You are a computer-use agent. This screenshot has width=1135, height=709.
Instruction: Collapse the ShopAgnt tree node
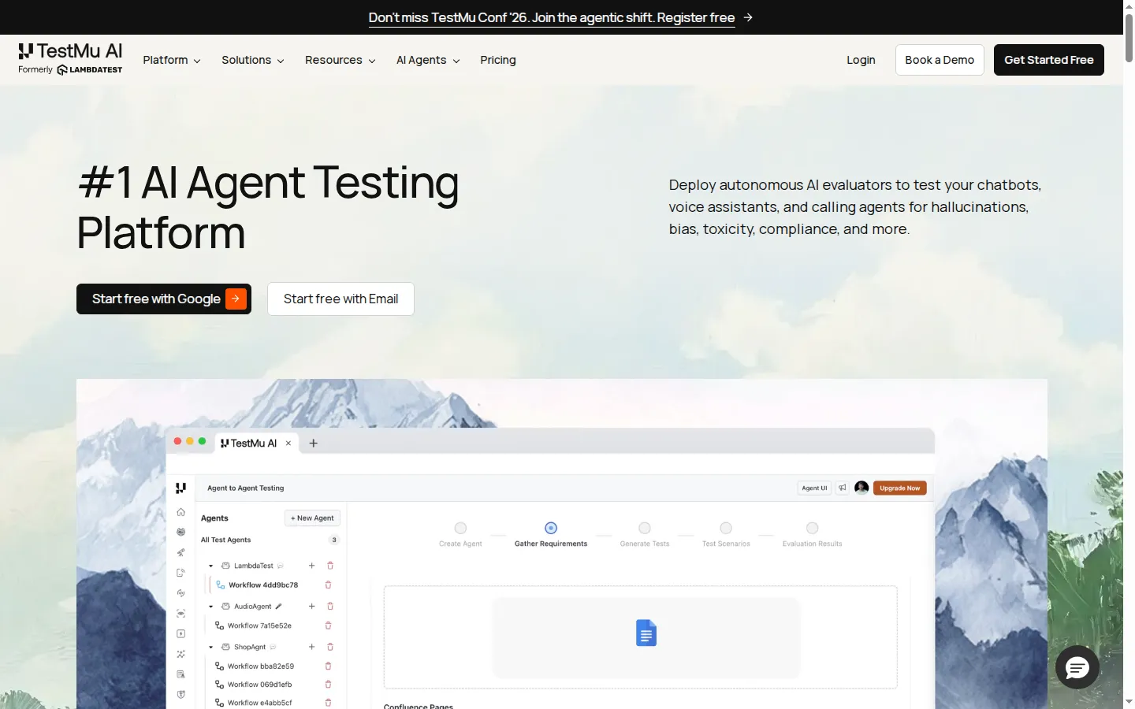[x=210, y=647]
